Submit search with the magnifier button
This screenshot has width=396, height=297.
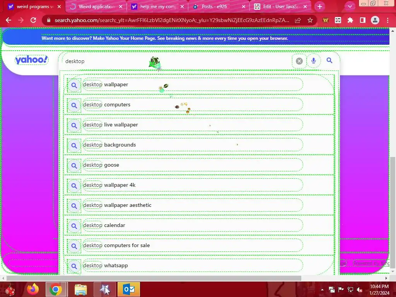(x=329, y=60)
